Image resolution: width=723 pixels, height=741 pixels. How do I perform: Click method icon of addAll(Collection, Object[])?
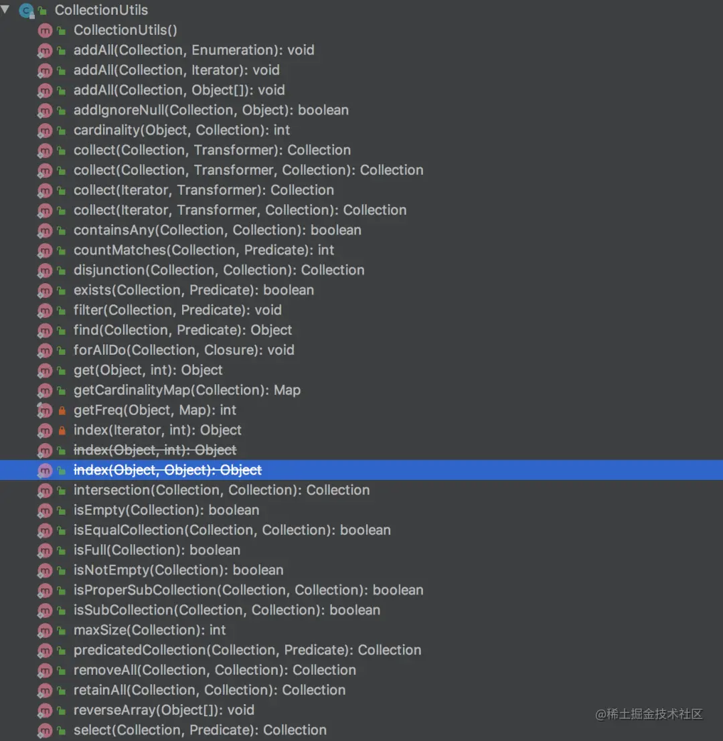44,90
